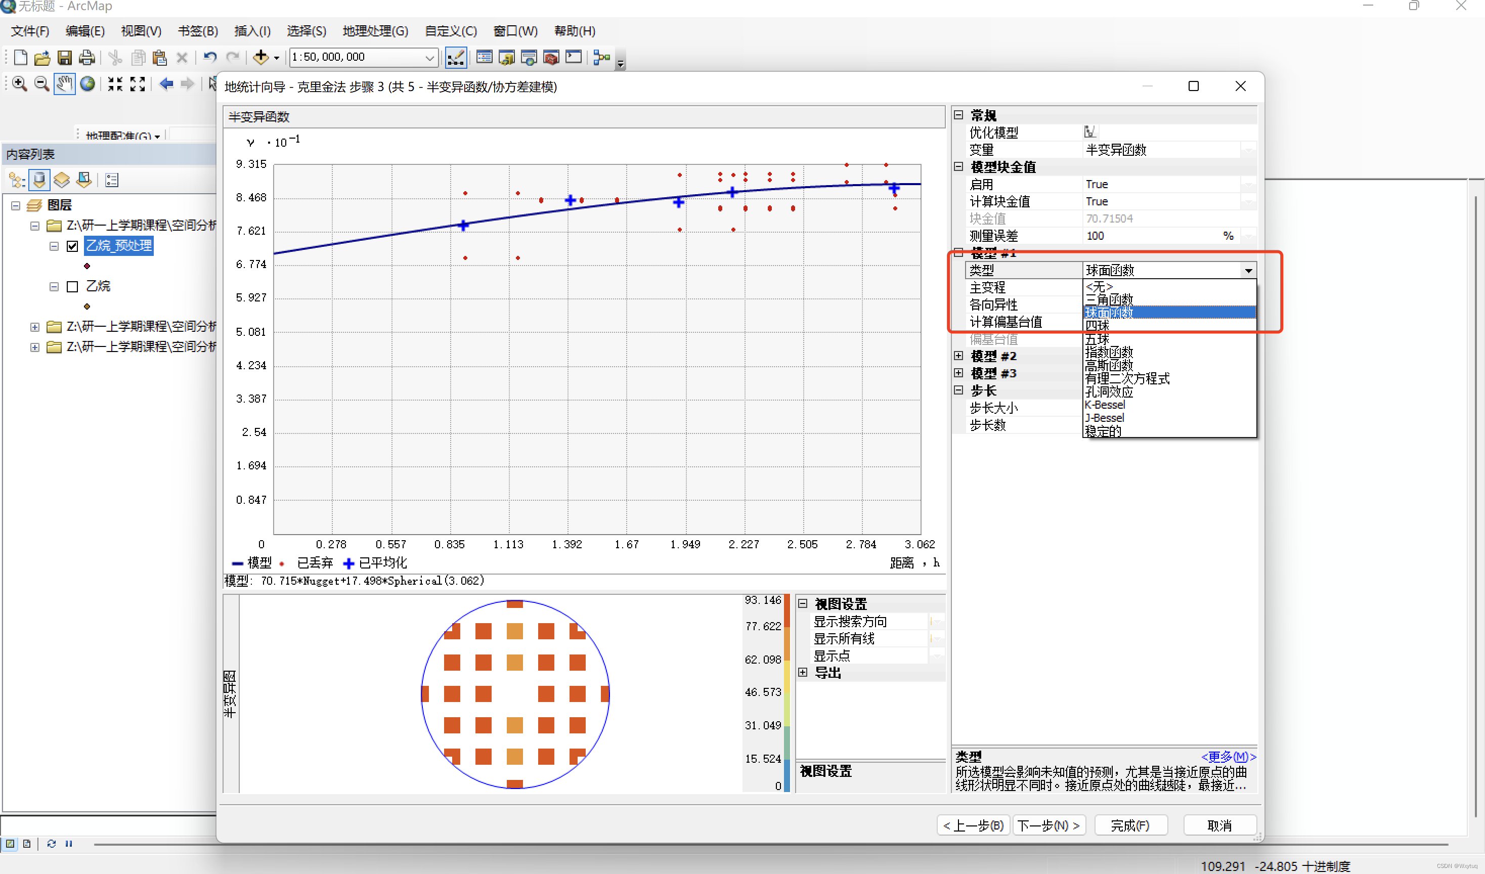Check the 乙烷 layer checkbox

tap(72, 286)
